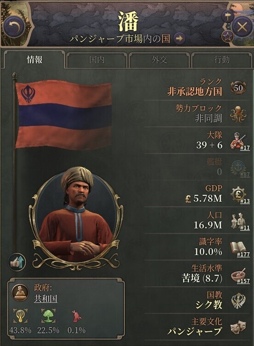Switch to the 国内 tab
This screenshot has width=254, height=346.
click(x=97, y=60)
